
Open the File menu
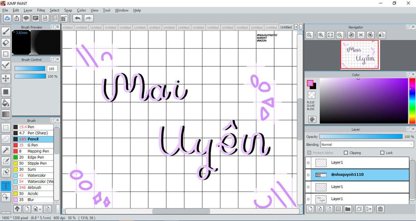point(5,10)
